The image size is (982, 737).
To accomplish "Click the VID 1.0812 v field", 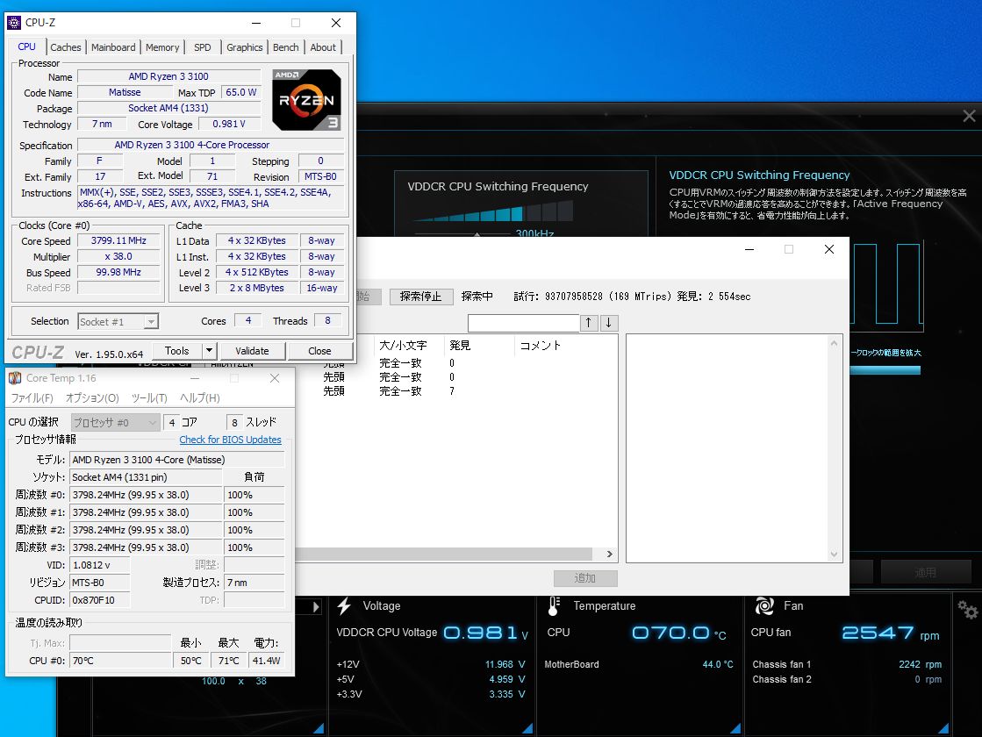I will (x=99, y=565).
